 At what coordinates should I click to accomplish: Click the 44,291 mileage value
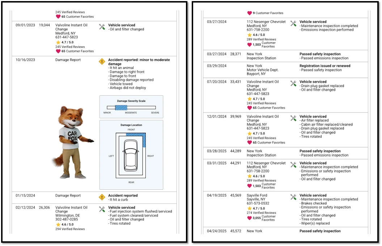[x=235, y=163]
